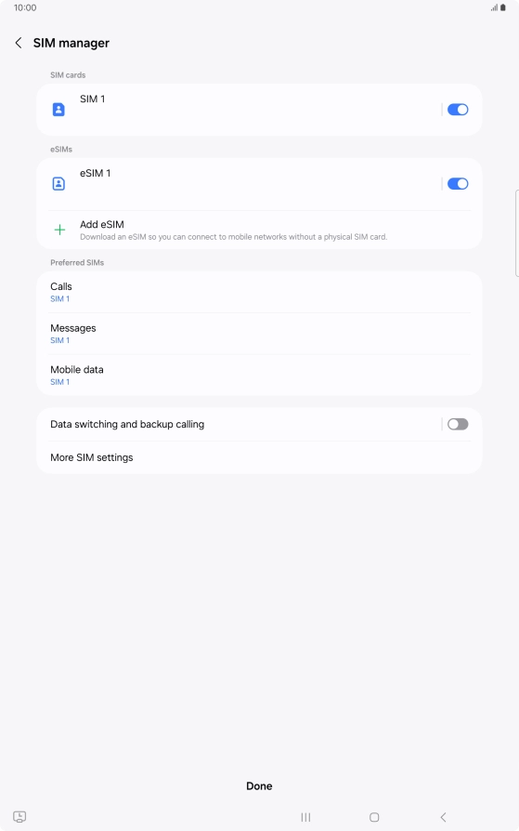
Task: Enable Data switching and backup calling toggle
Action: click(458, 424)
